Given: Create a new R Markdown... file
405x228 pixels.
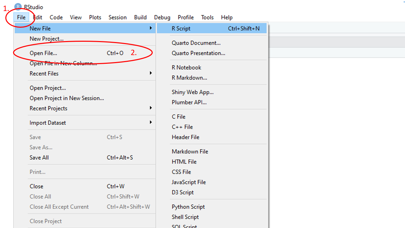Looking at the screenshot, I should coord(212,78).
